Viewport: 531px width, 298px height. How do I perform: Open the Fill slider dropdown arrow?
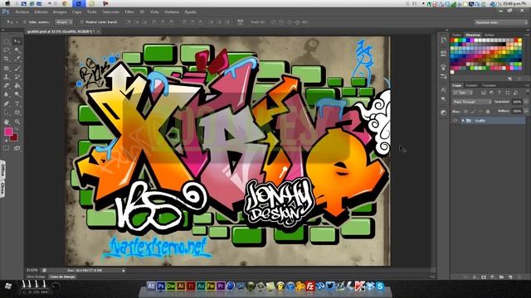pyautogui.click(x=526, y=111)
